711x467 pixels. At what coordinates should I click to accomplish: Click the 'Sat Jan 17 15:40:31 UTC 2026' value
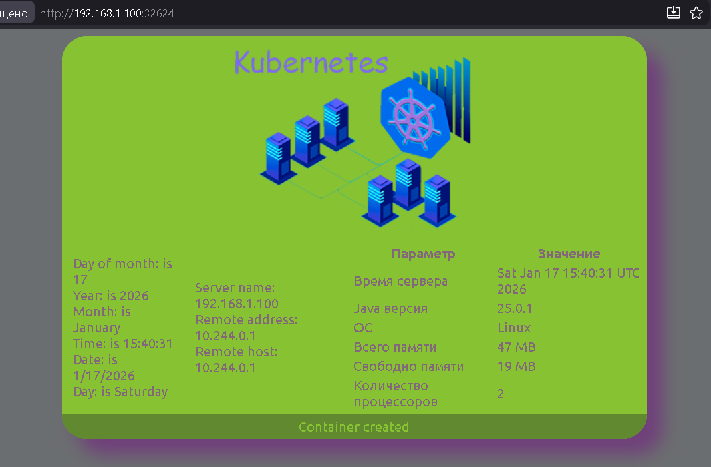(569, 281)
